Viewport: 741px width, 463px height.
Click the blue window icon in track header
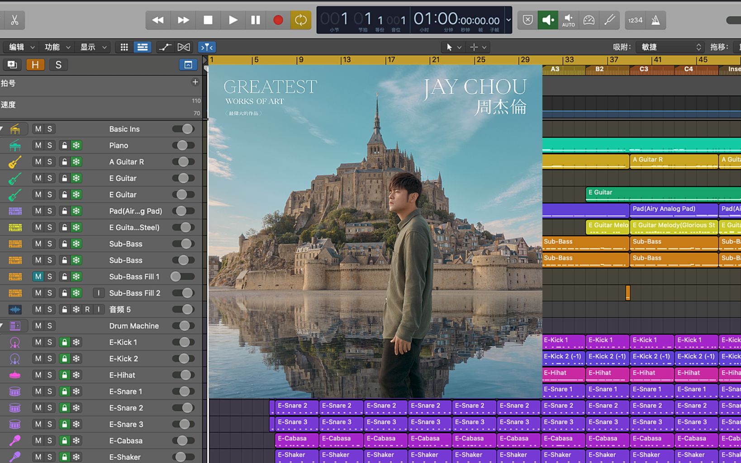188,65
